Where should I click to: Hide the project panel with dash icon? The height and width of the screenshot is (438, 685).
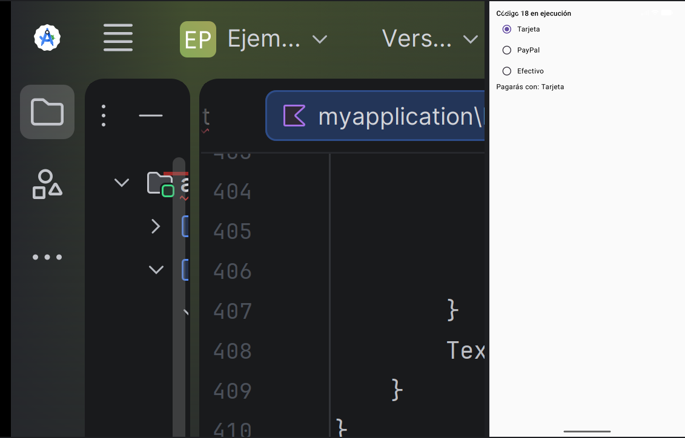click(x=151, y=116)
